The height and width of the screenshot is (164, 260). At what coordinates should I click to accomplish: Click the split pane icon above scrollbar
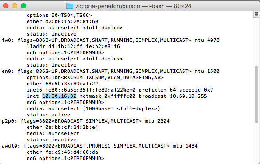[x=256, y=14]
